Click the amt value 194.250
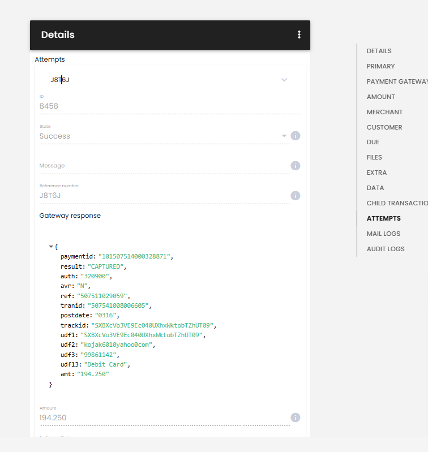 pos(93,374)
